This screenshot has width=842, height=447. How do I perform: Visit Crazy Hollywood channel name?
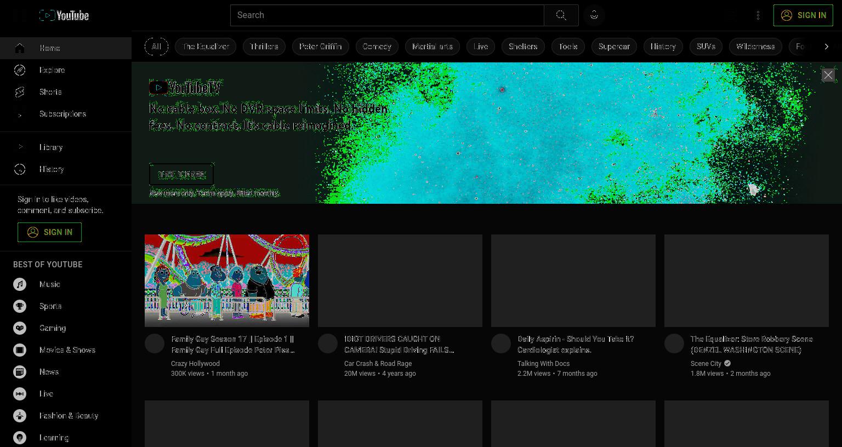pos(195,364)
